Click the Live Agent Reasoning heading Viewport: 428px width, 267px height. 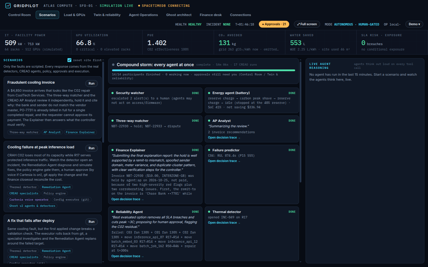point(320,66)
